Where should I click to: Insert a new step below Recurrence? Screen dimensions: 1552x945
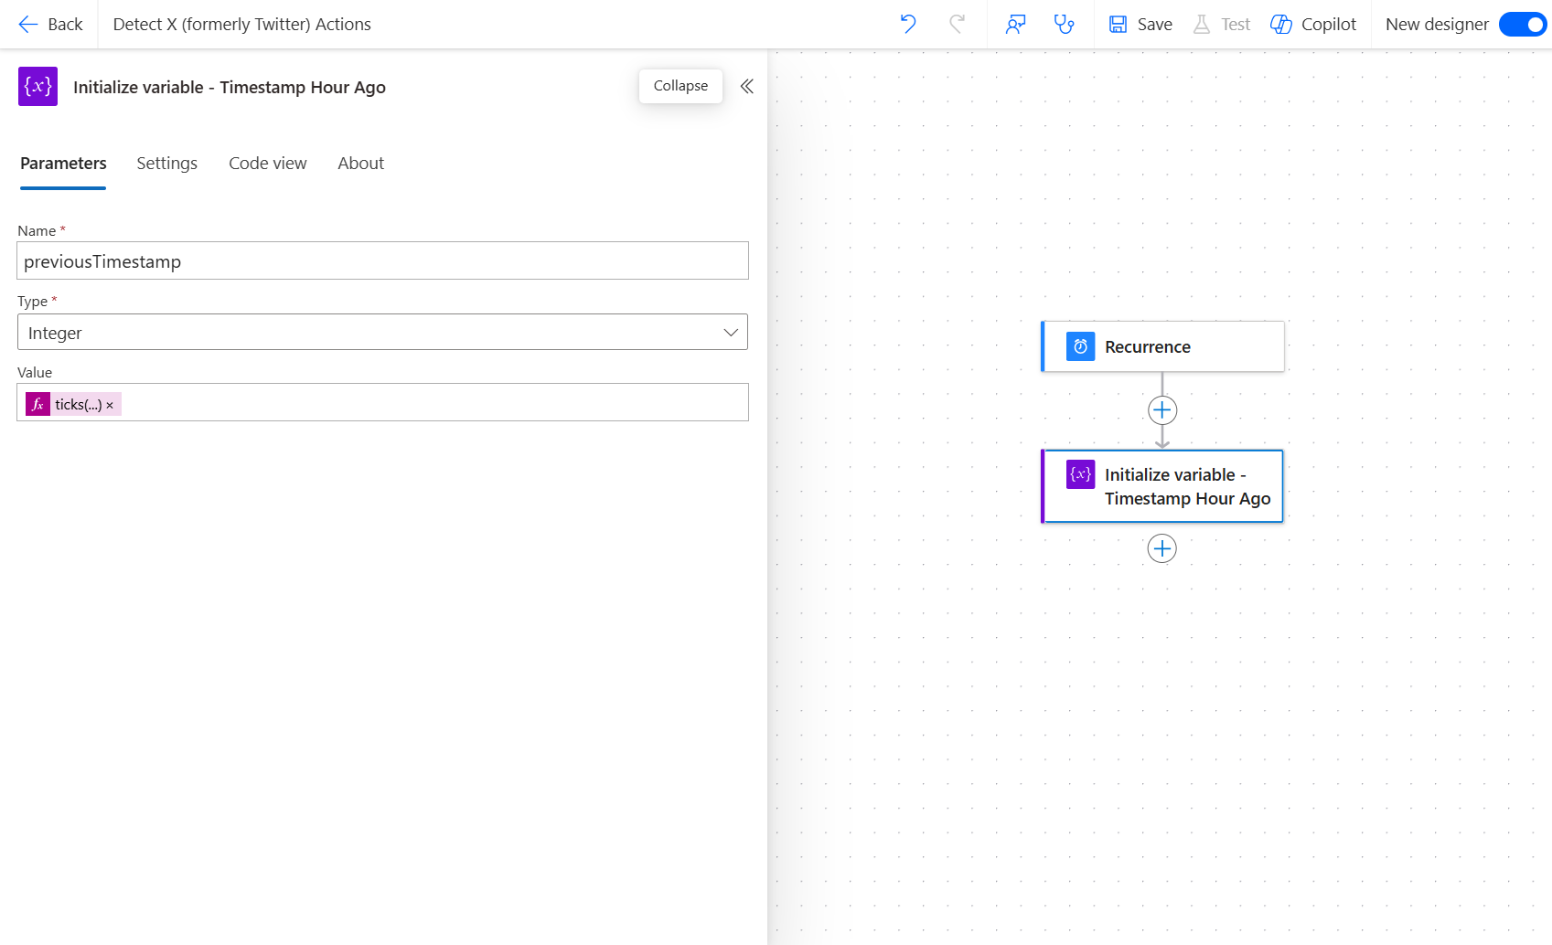1161,409
